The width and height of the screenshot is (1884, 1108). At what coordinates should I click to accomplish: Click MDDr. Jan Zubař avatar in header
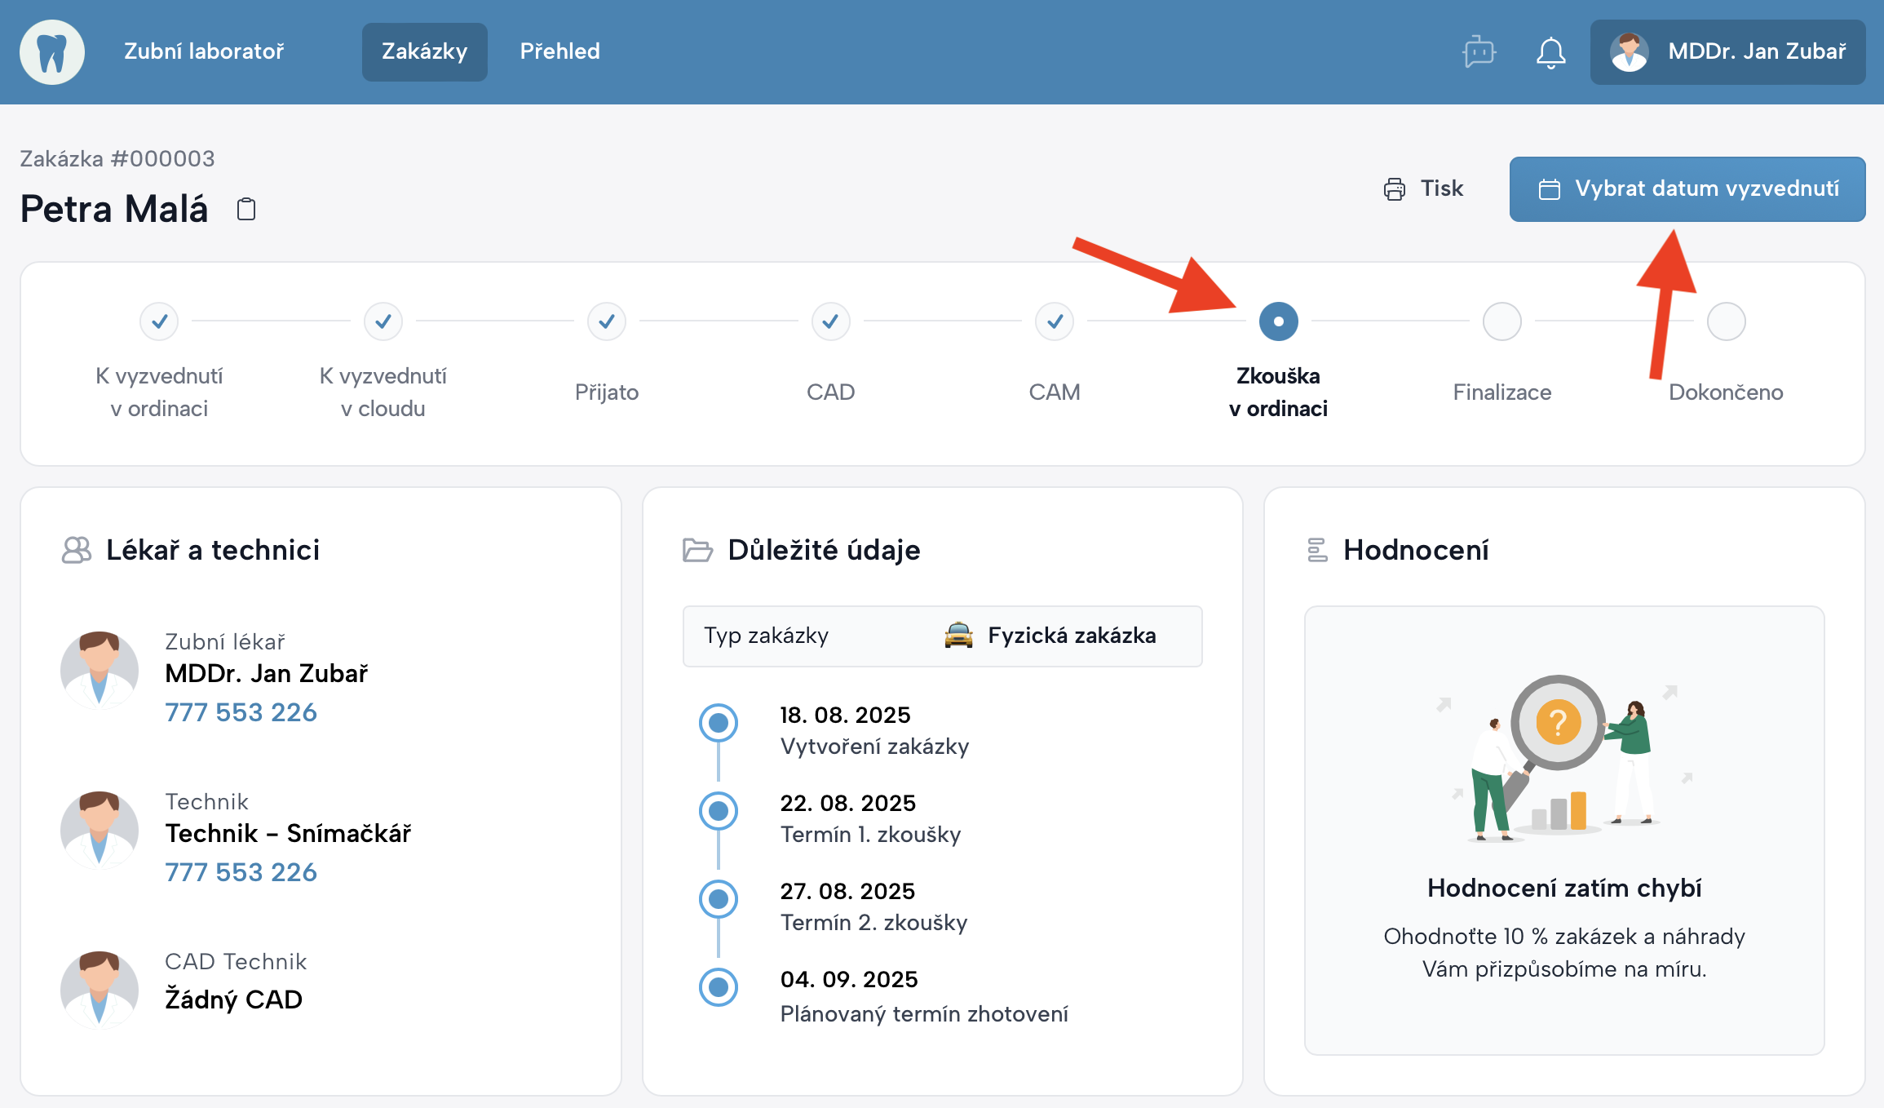coord(1629,52)
